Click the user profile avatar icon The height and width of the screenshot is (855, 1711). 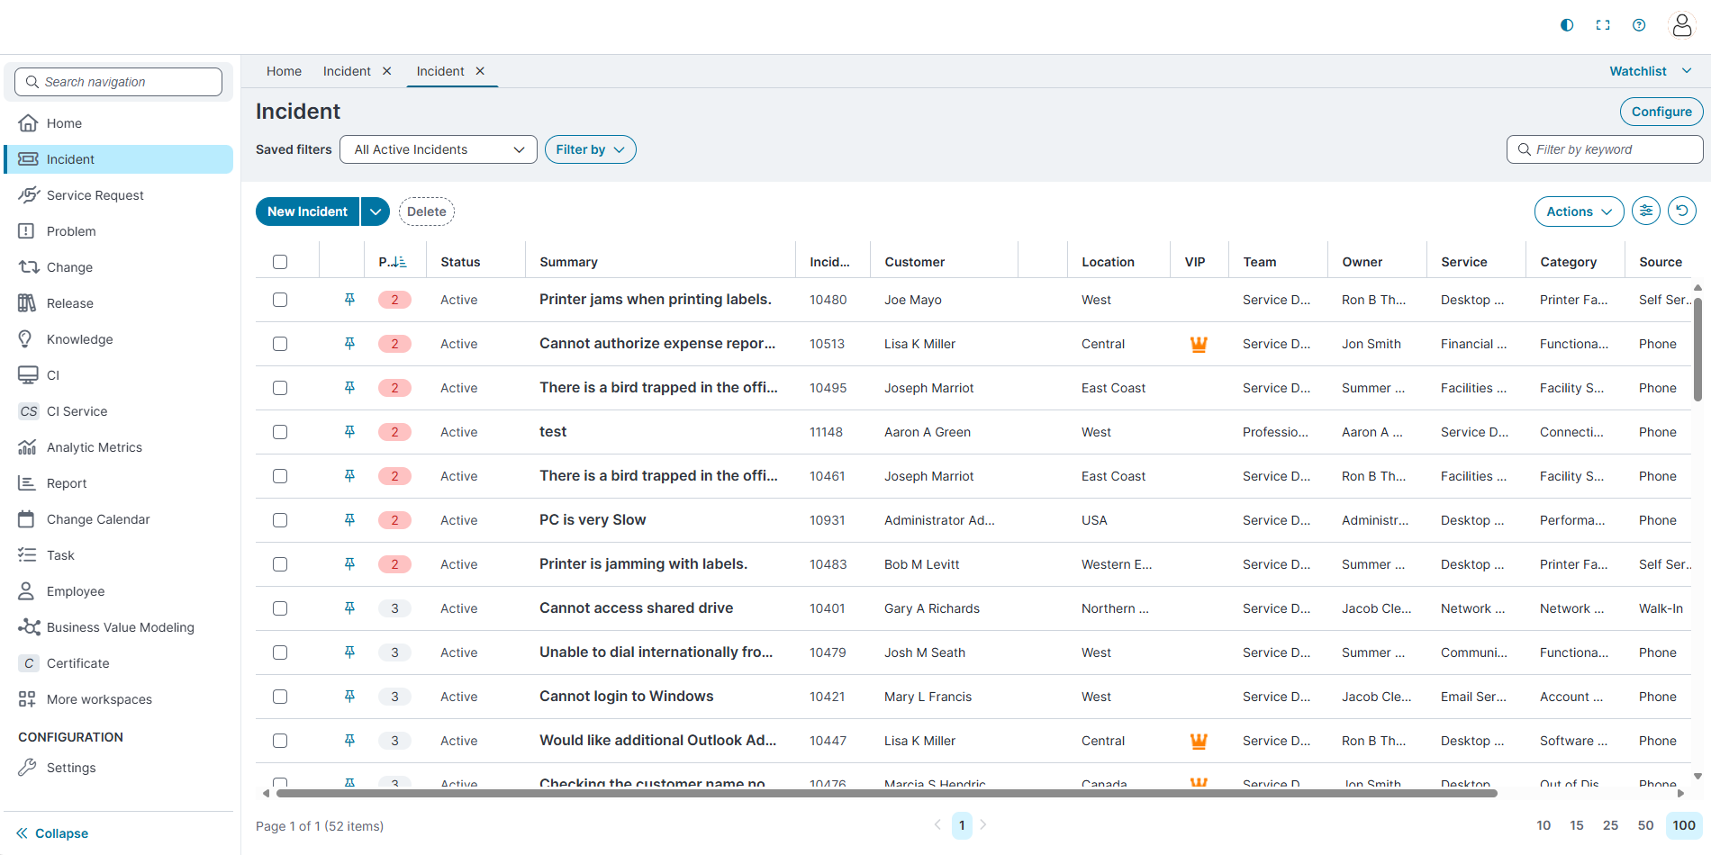[1681, 25]
